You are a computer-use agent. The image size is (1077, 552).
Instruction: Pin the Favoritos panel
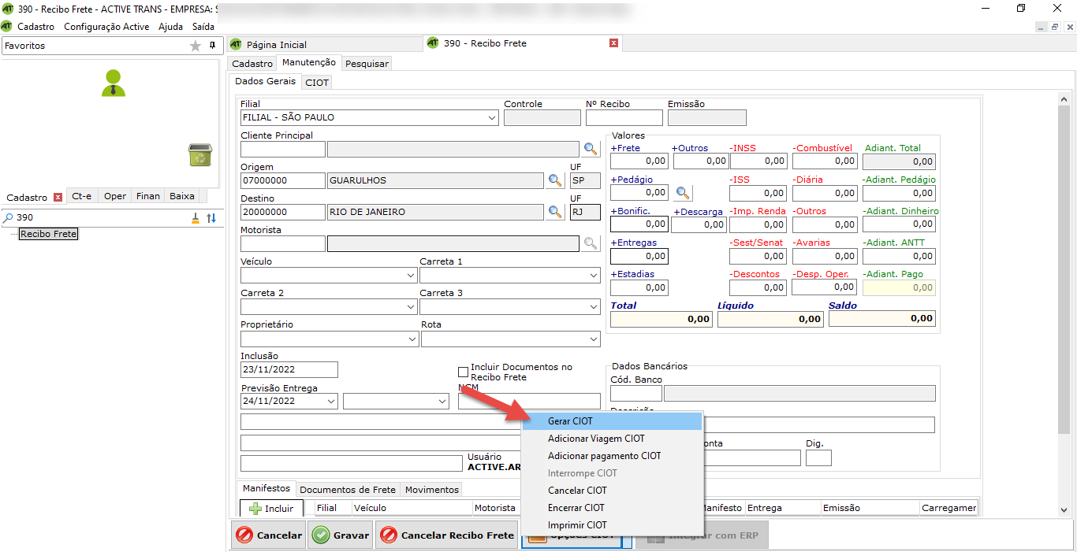point(212,46)
